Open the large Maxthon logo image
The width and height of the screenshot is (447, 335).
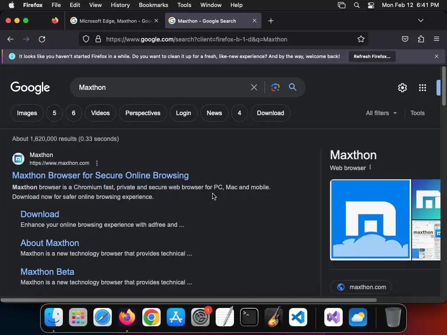click(371, 220)
